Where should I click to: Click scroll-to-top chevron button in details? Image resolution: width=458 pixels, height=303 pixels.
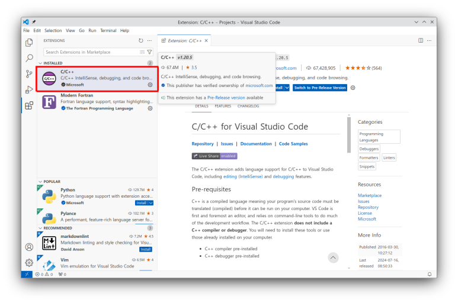(x=333, y=258)
